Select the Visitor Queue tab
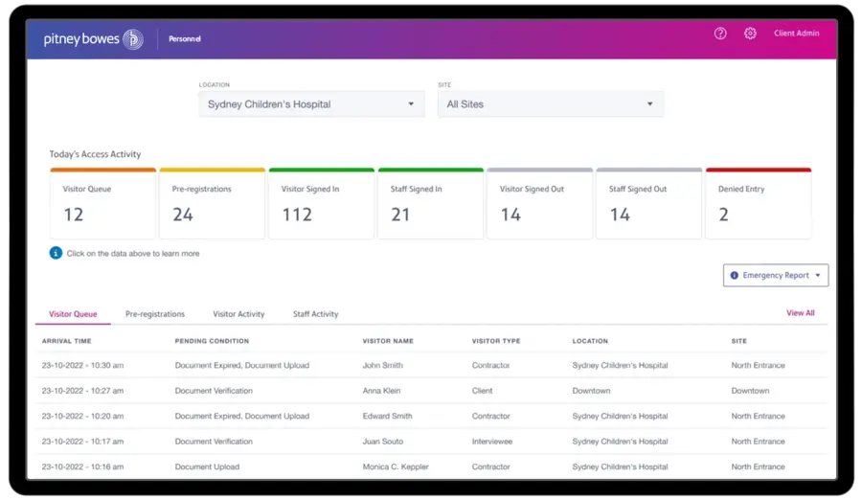Viewport: 862px width, 500px height. 73,314
